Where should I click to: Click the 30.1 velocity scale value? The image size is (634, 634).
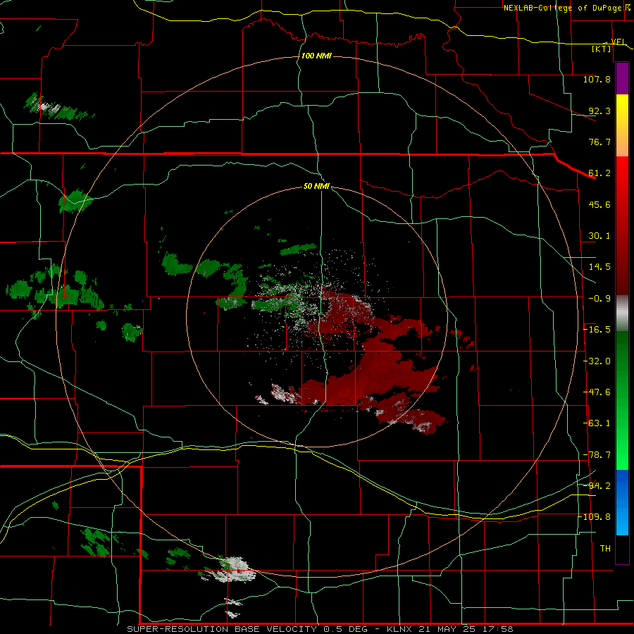click(x=599, y=236)
